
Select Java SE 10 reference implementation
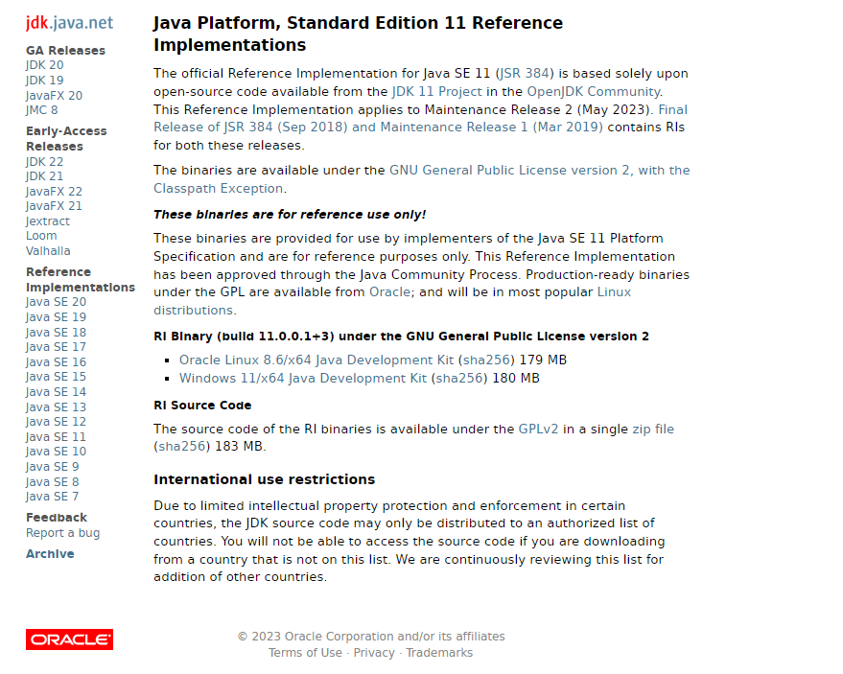pyautogui.click(x=56, y=452)
